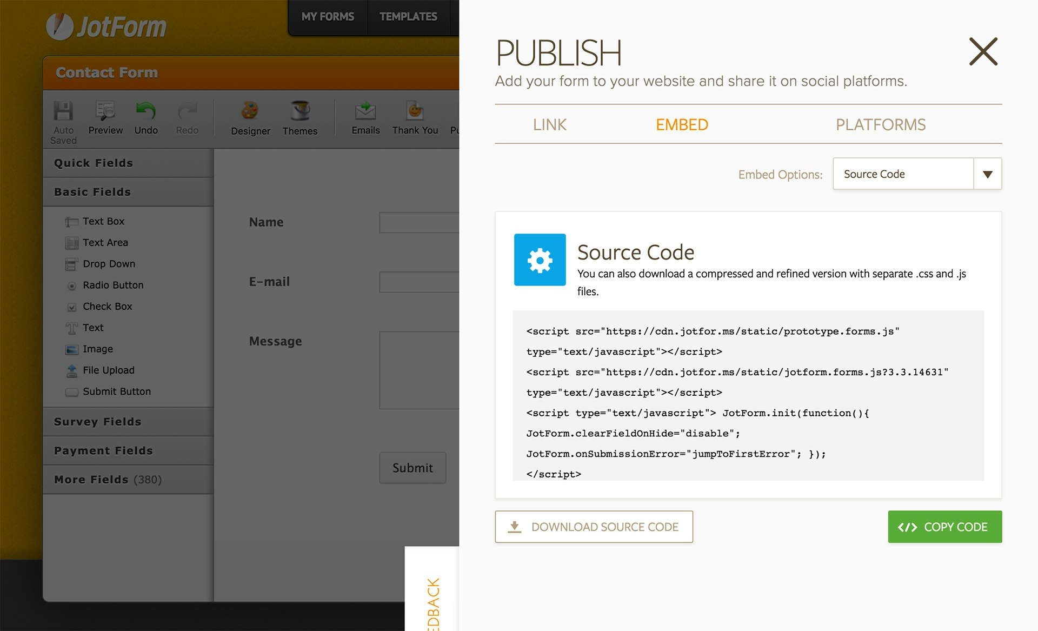Open the Embed Options dropdown arrow
1038x631 pixels.
click(987, 174)
